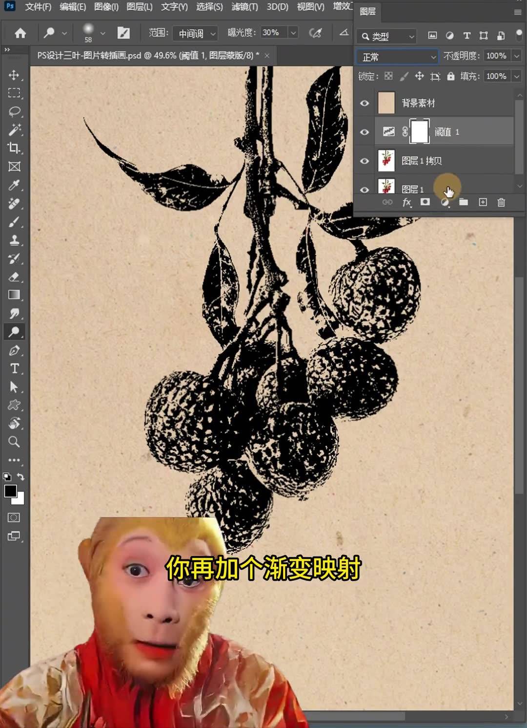Image resolution: width=527 pixels, height=728 pixels.
Task: Select the Gradient tool
Action: [14, 295]
